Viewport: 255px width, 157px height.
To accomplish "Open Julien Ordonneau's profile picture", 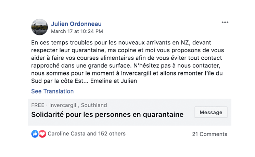I will pos(39,27).
